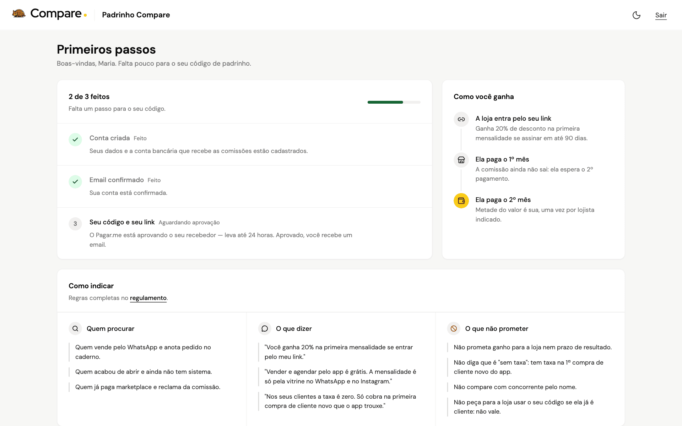This screenshot has height=426, width=682.
Task: Click "Ela paga o 2º mês" text
Action: click(x=503, y=200)
